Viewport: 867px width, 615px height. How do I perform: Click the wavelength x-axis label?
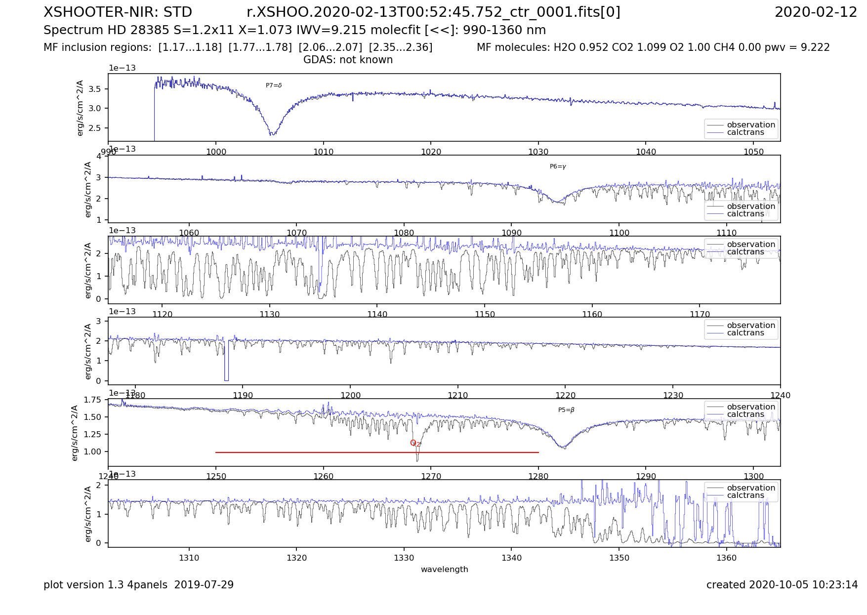point(444,569)
